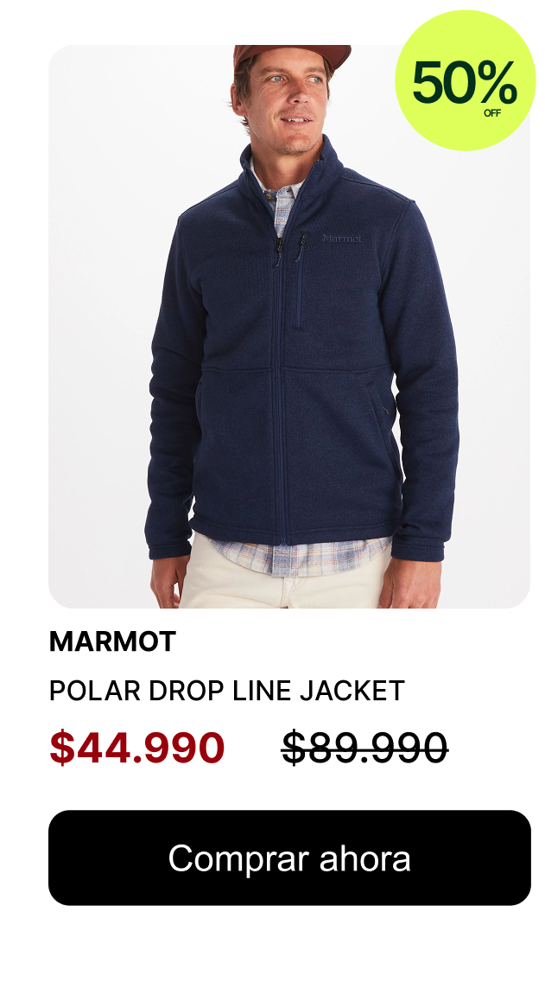545x982 pixels.
Task: Click the model's red-brown cap
Action: click(291, 55)
